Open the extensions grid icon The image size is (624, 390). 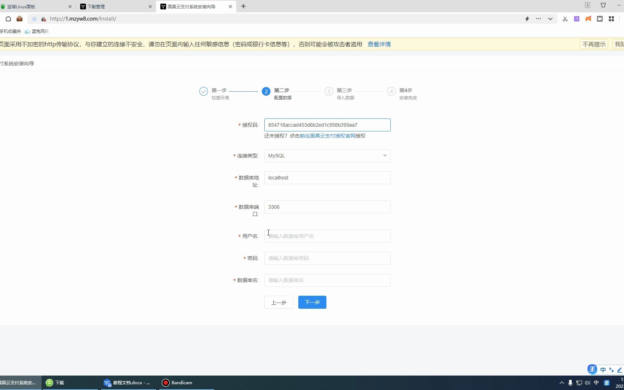pos(611,19)
